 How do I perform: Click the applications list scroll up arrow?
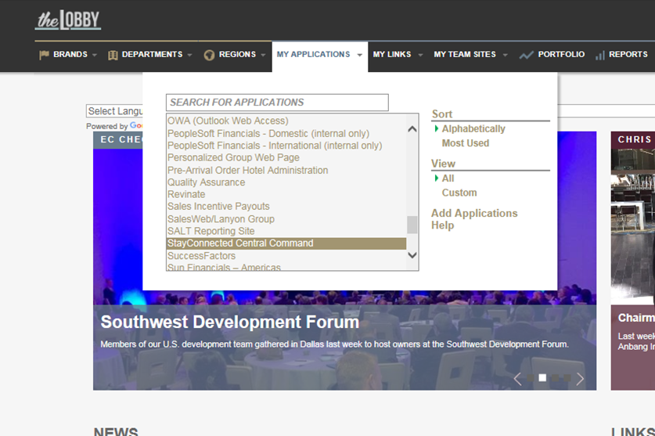(412, 128)
